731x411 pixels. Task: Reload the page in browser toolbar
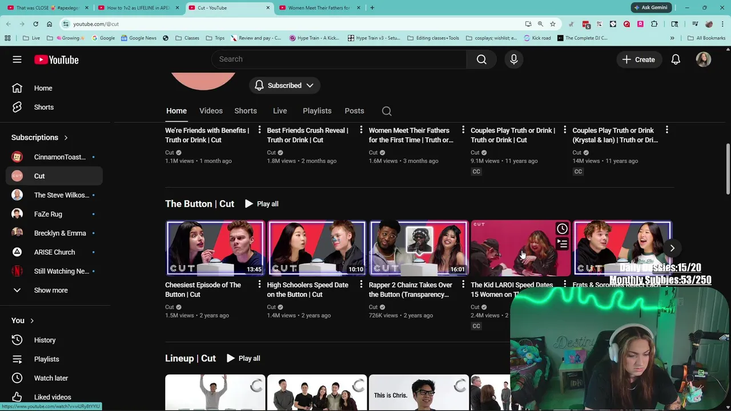point(35,24)
